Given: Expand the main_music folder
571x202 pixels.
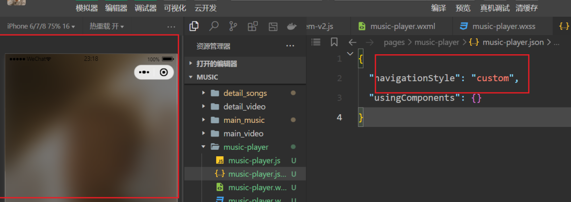Looking at the screenshot, I should pyautogui.click(x=245, y=120).
